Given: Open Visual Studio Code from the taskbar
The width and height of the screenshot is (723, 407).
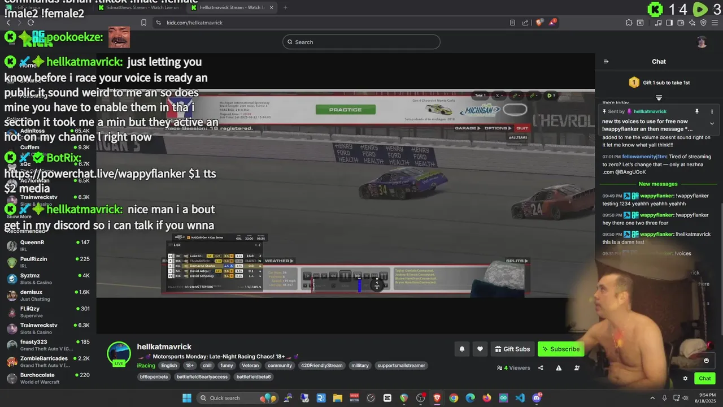Looking at the screenshot, I should pos(520,398).
